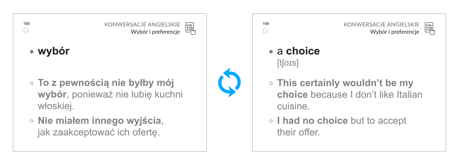Click headphones icon on Polish card

coord(26,31)
